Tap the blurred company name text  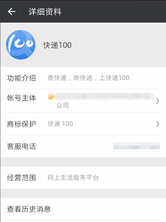(x=105, y=97)
